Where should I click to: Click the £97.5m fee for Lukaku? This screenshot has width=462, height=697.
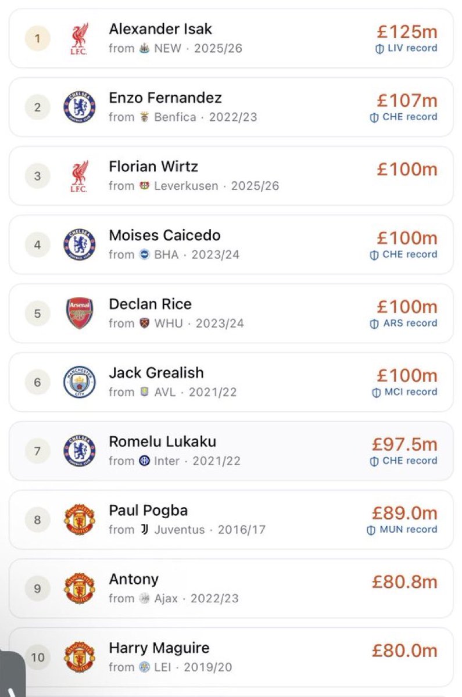click(404, 444)
